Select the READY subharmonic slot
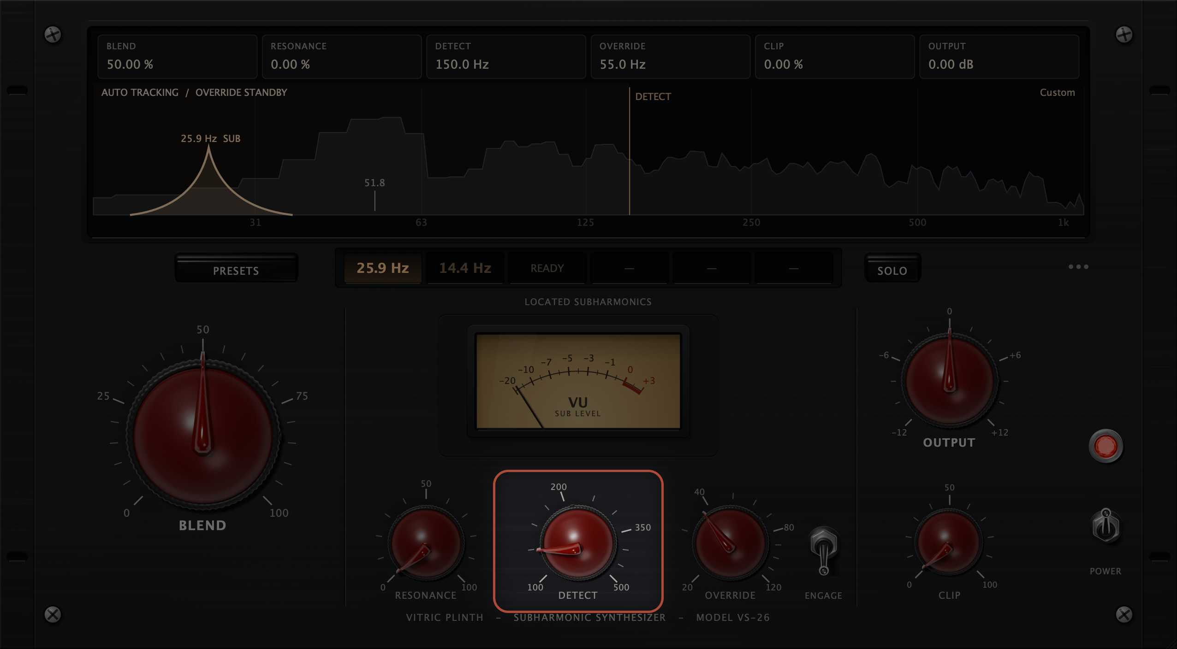Viewport: 1177px width, 649px height. click(547, 268)
